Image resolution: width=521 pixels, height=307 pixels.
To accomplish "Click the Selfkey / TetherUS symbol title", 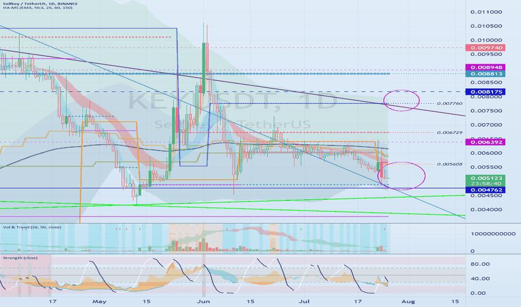I will [x=40, y=4].
